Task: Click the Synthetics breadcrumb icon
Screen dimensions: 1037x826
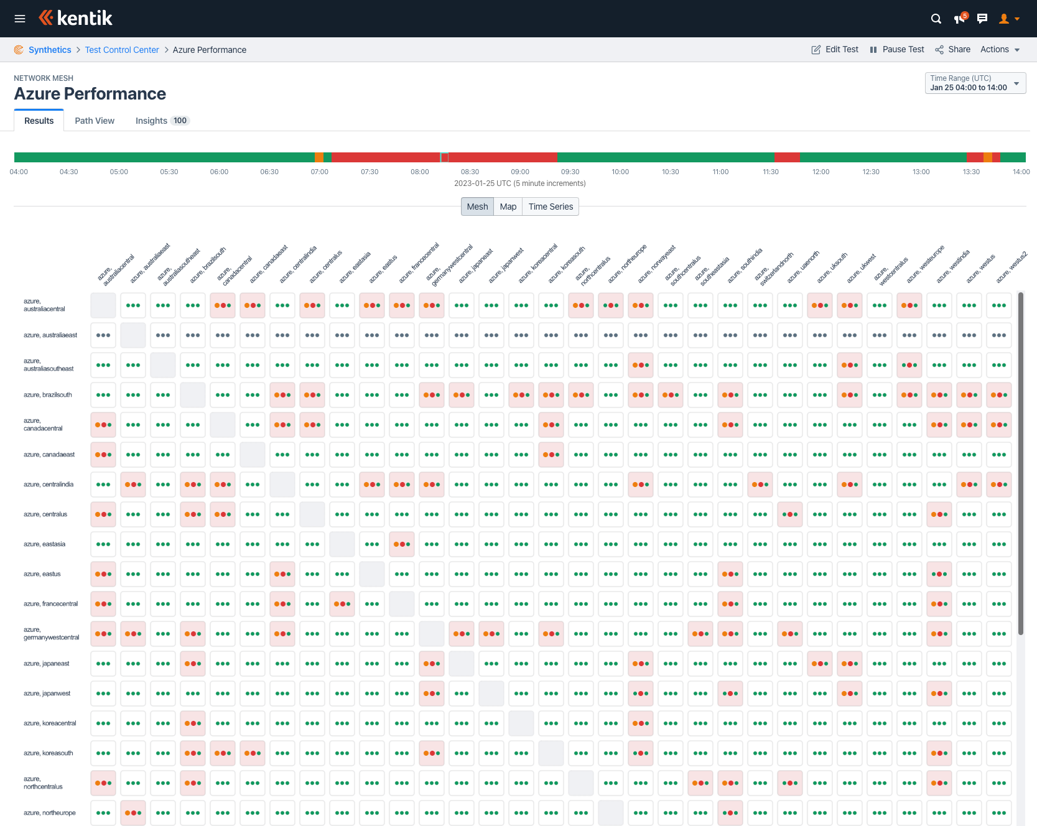Action: tap(19, 50)
